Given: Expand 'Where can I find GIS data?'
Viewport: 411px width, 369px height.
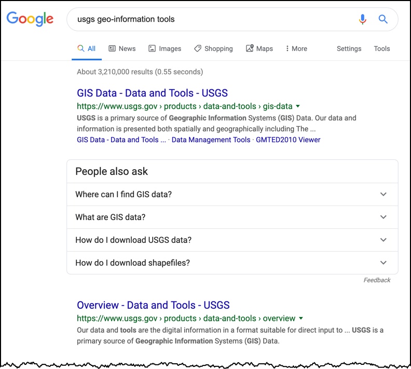Looking at the screenshot, I should click(x=232, y=194).
